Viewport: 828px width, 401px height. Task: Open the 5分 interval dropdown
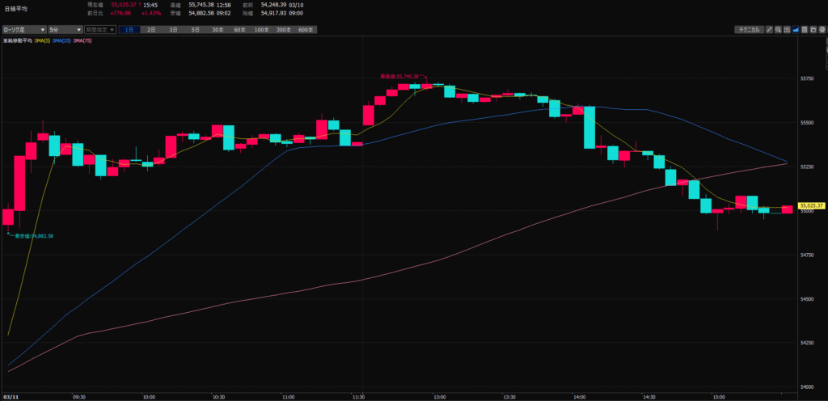tap(62, 29)
